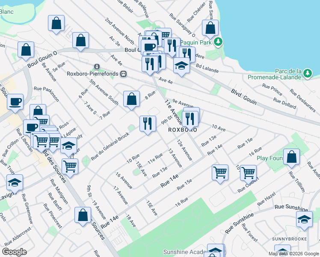Select the Bd Lalande street label
320x257 pixels.
pos(207,69)
